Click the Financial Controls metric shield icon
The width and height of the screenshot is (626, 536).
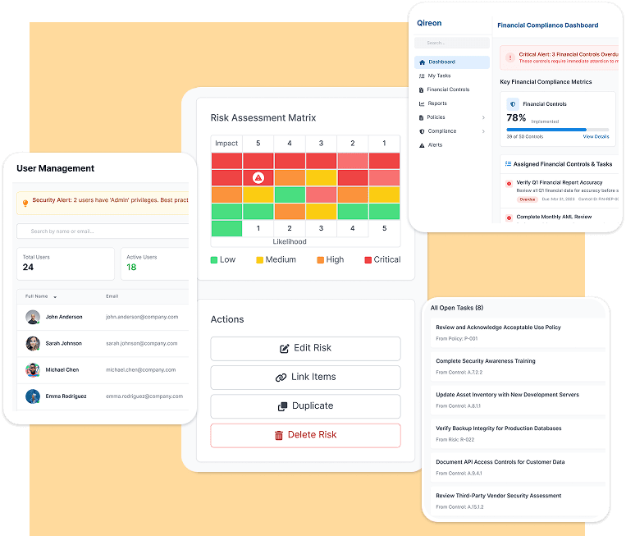(x=513, y=104)
